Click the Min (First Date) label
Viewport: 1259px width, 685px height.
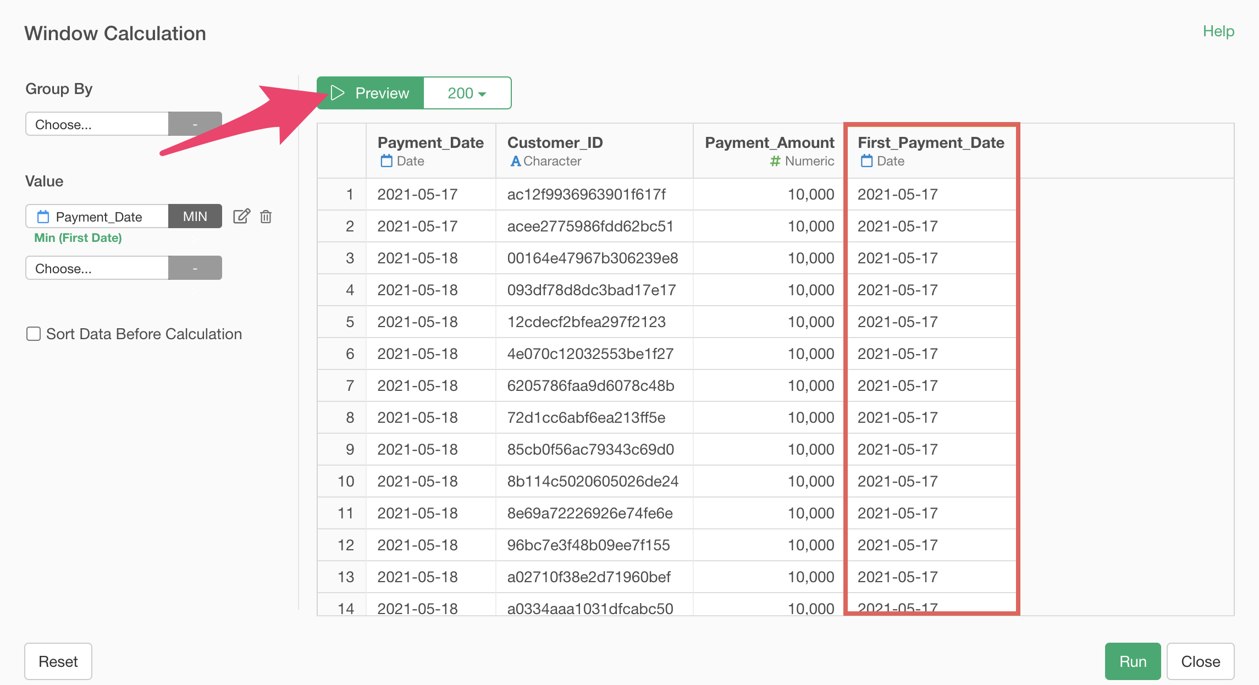click(78, 237)
